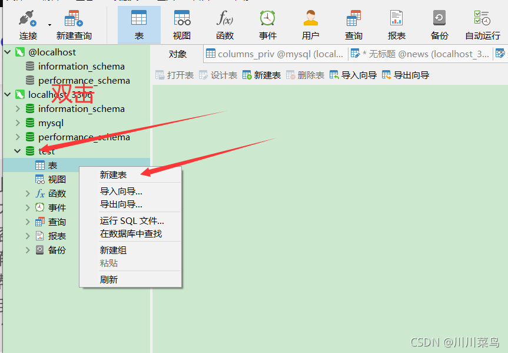Select the @localhost connection icon
508x353 pixels.
tap(20, 52)
